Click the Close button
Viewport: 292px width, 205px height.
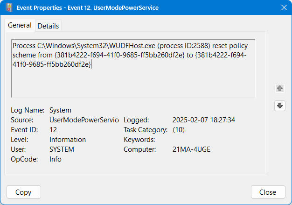268,192
